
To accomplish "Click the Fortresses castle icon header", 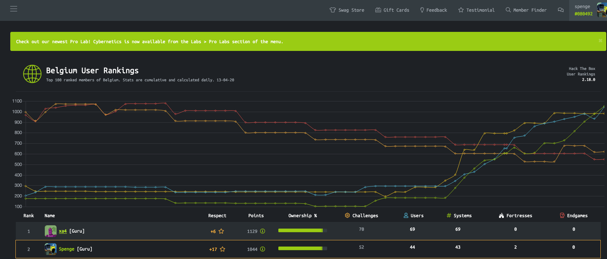I will [501, 215].
